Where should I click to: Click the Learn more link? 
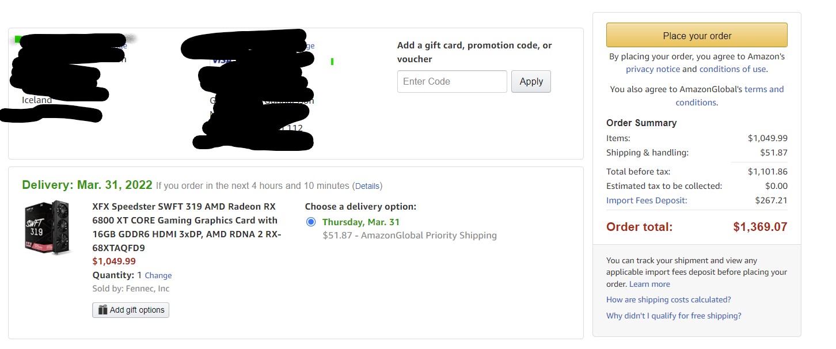[649, 284]
